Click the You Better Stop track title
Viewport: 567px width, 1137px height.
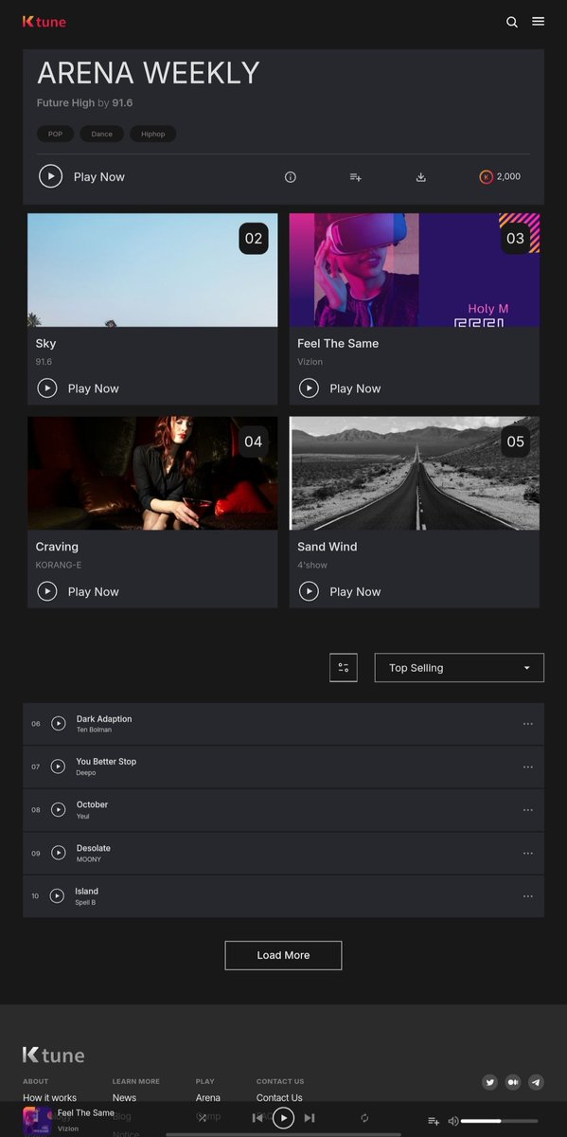point(106,762)
